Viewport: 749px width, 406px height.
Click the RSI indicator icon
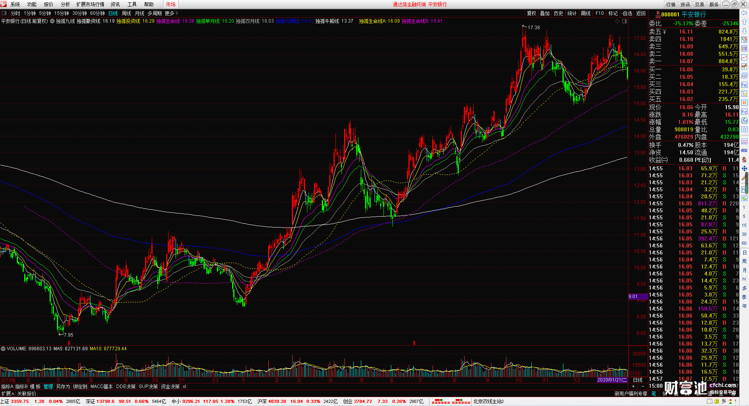744,150
